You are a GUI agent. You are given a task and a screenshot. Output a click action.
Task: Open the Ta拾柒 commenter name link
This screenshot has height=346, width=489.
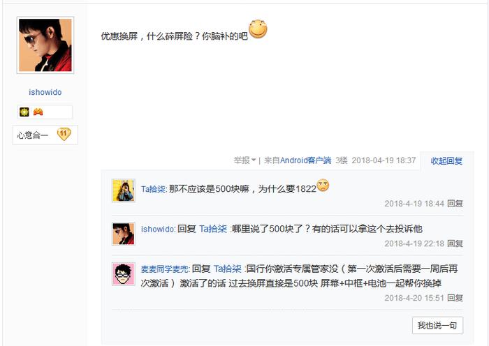(x=153, y=189)
